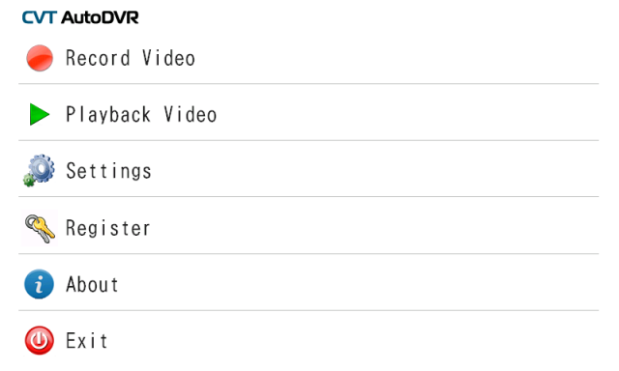The width and height of the screenshot is (619, 371).
Task: Click empty space in the Settings row
Action: tap(395, 170)
